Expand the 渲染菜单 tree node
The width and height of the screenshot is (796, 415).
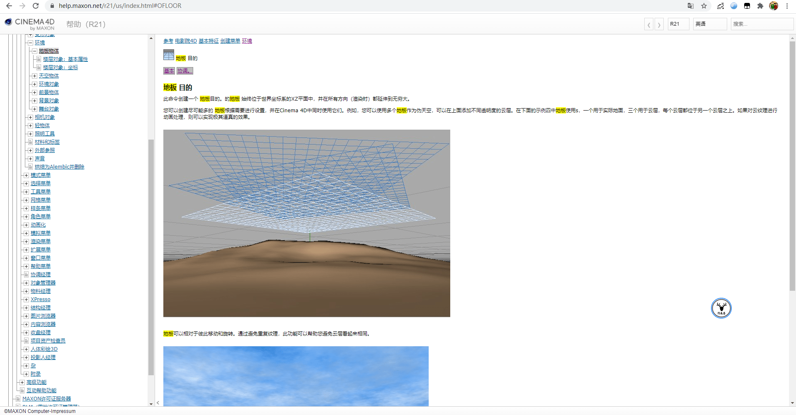[26, 241]
